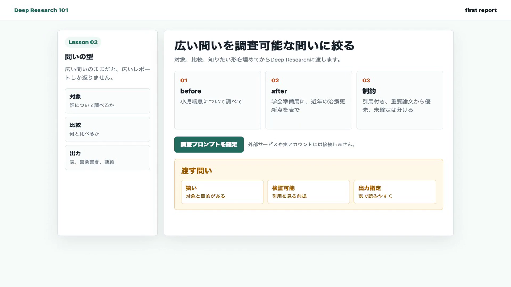This screenshot has width=511, height=287.
Task: Click the text 対象と目的がある
Action: (205, 196)
